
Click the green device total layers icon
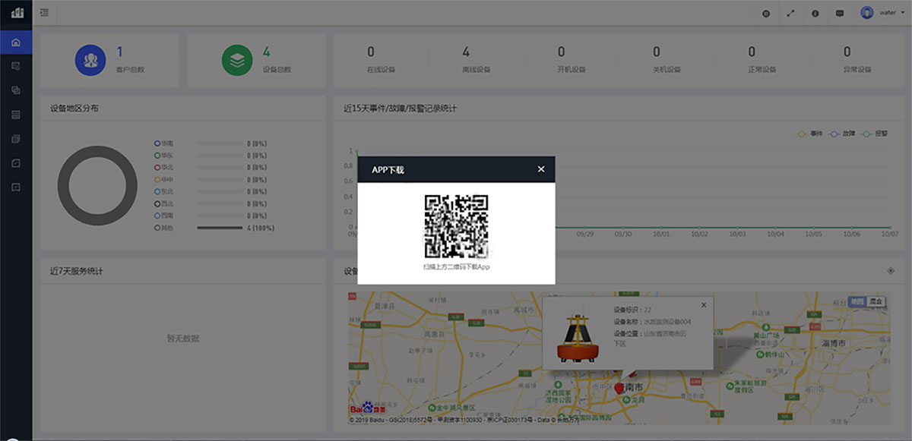coord(237,61)
